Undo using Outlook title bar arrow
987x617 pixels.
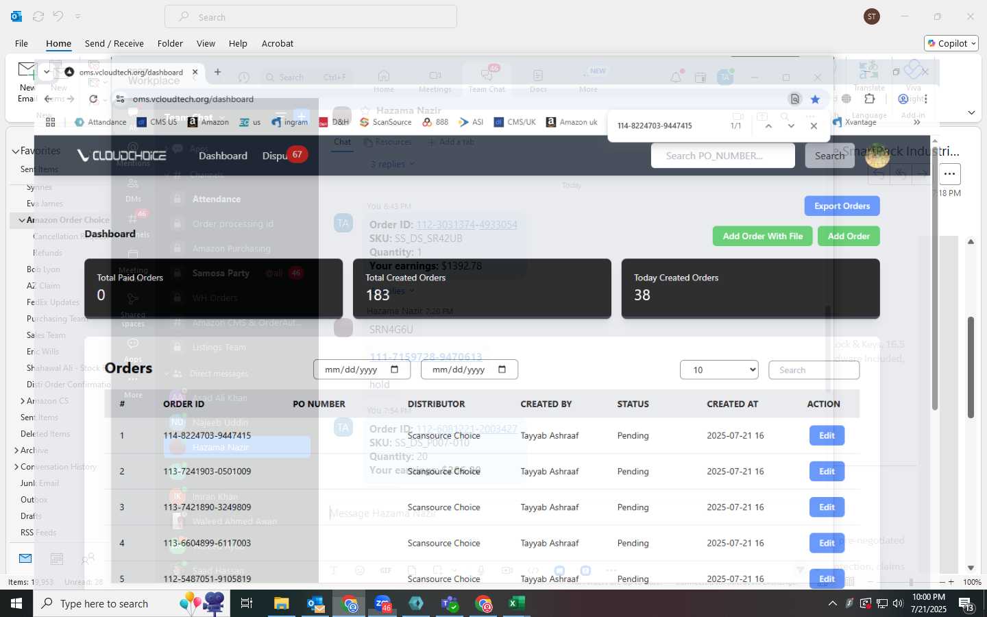pos(58,16)
